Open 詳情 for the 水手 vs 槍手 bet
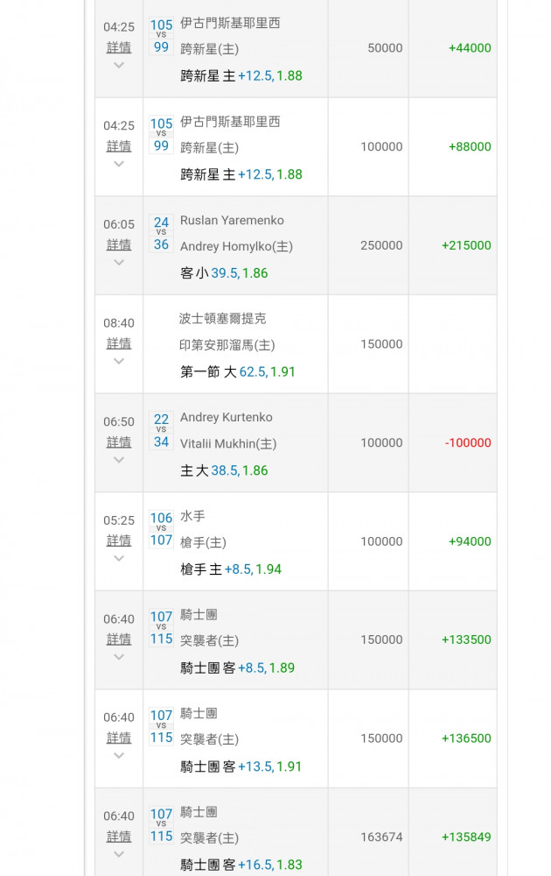This screenshot has width=551, height=876. coord(119,540)
